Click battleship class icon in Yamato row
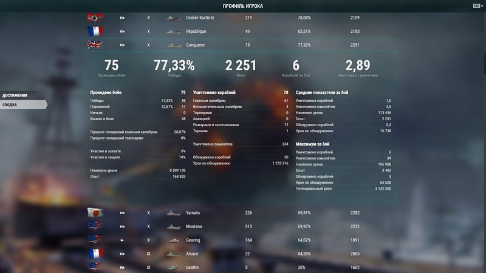Image resolution: width=486 pixels, height=273 pixels. pyautogui.click(x=122, y=213)
